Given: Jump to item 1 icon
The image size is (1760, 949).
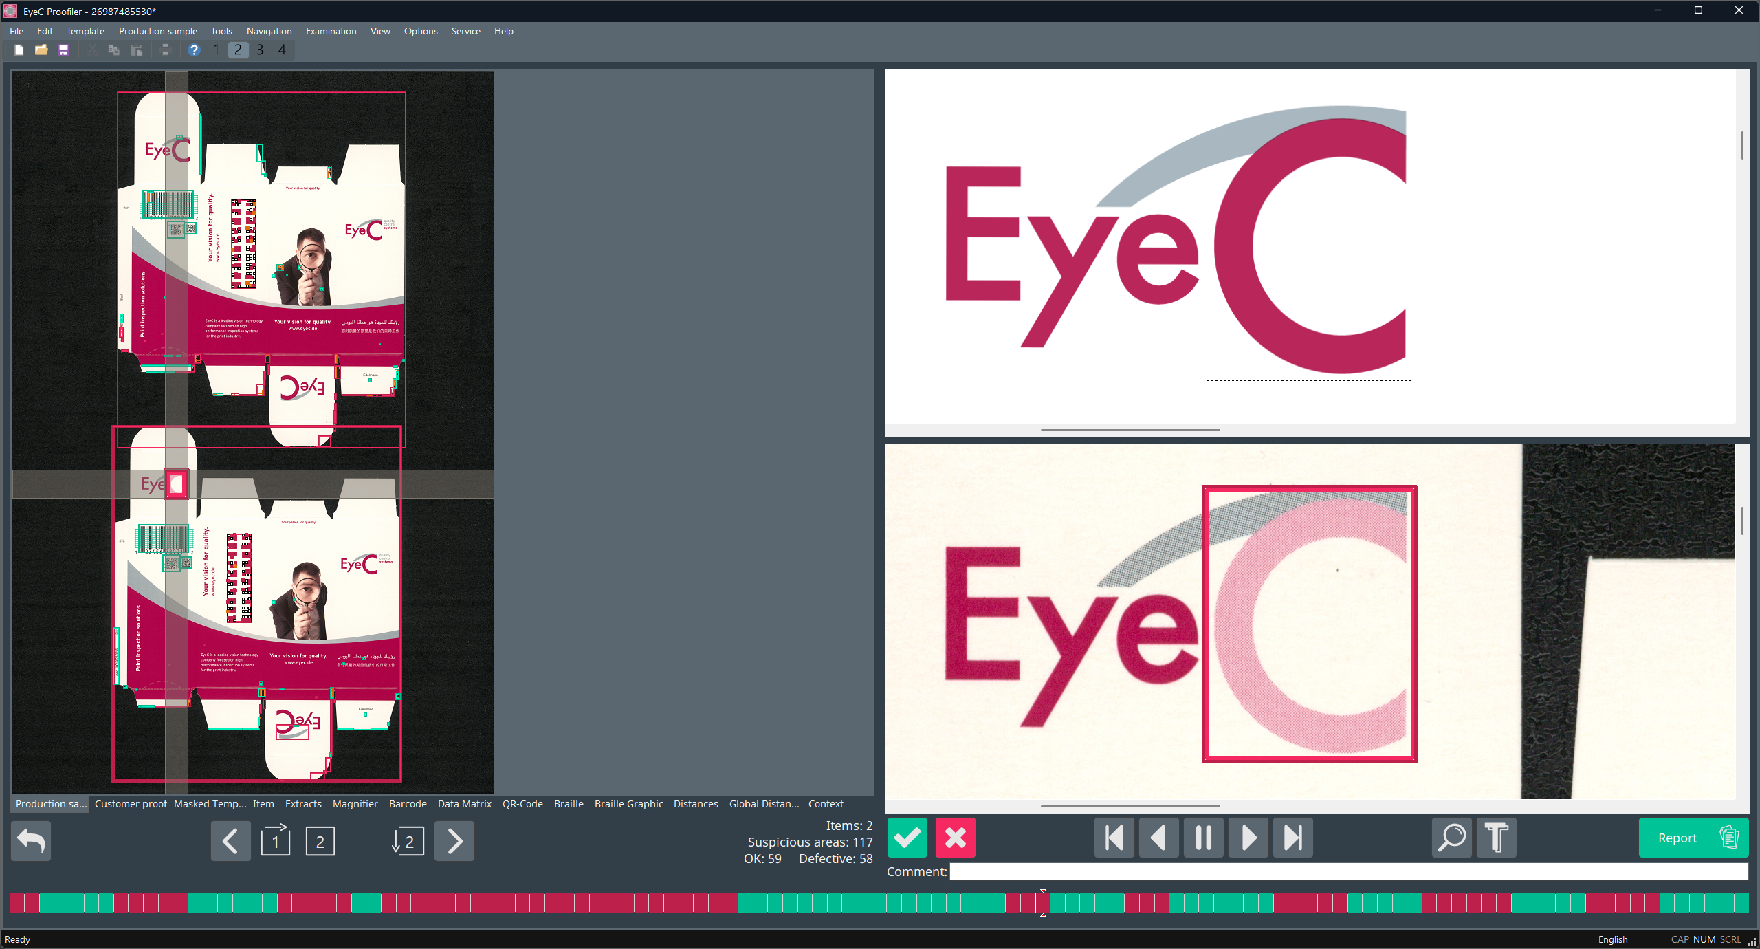Looking at the screenshot, I should pos(276,841).
